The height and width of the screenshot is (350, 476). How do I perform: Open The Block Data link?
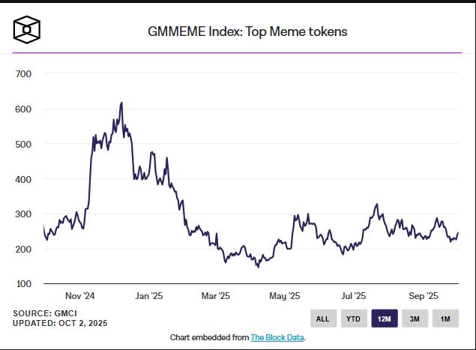pyautogui.click(x=277, y=337)
